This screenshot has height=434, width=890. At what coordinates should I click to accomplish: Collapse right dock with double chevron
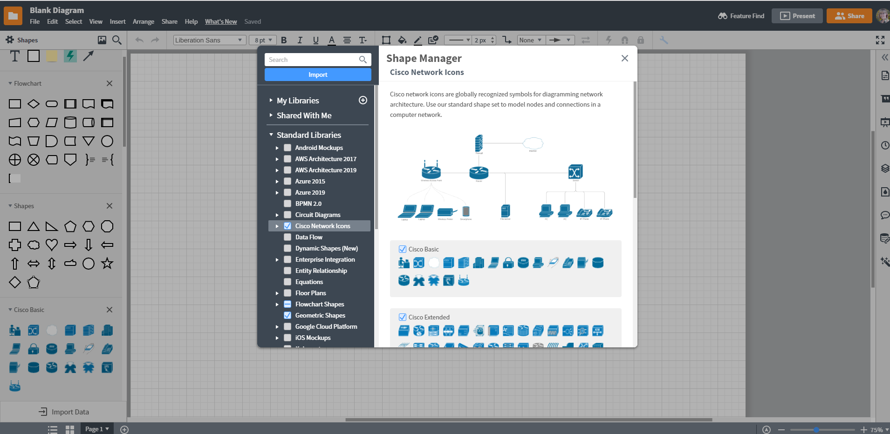(885, 57)
